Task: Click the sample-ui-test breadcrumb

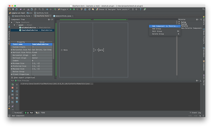Action: tap(17, 13)
